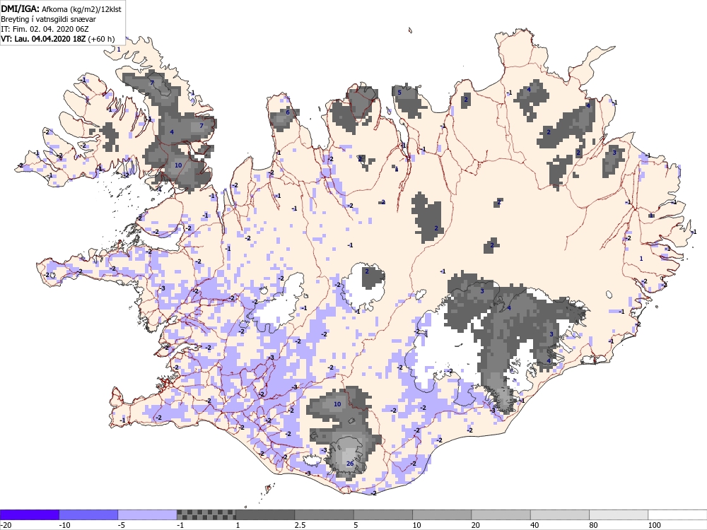
Task: Pick the gray 5 to 10 legend swatch
Action: click(383, 514)
